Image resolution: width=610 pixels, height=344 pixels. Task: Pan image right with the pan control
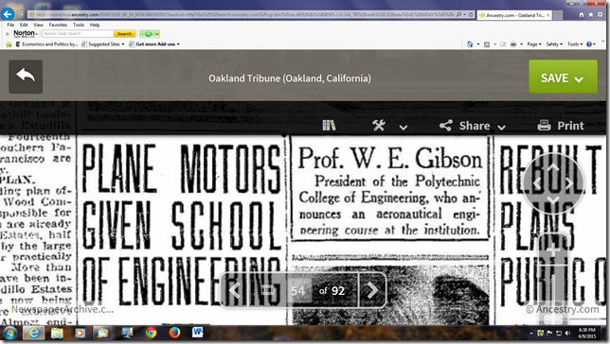tap(569, 183)
